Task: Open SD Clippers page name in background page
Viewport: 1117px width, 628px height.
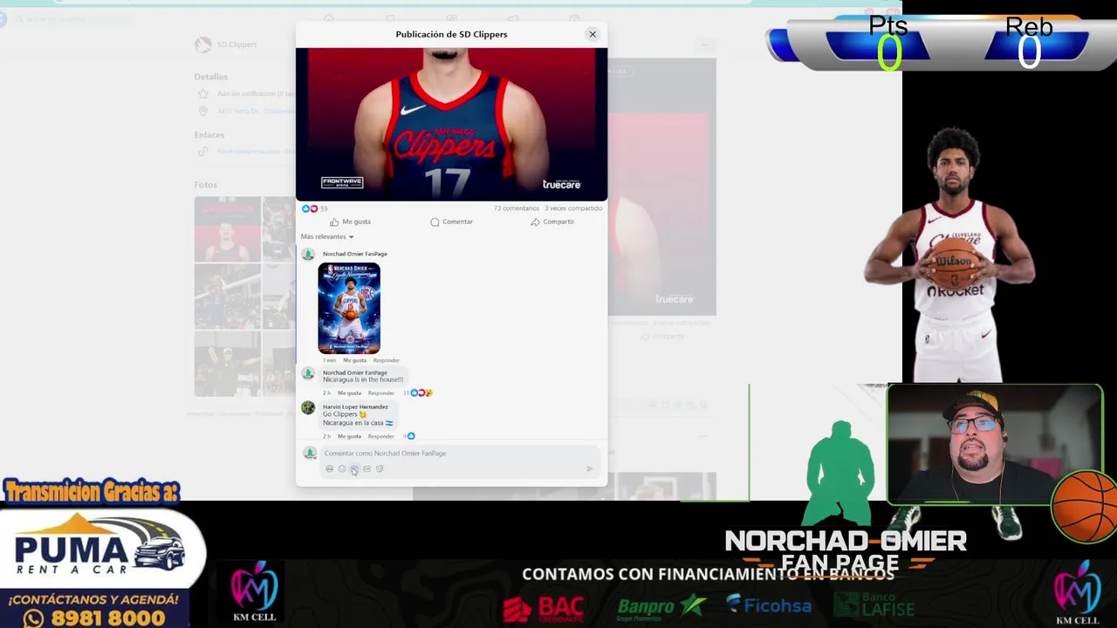Action: point(236,44)
